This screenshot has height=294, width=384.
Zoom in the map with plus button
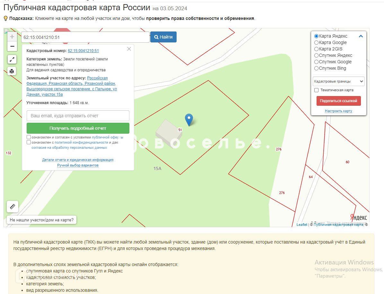(x=12, y=37)
